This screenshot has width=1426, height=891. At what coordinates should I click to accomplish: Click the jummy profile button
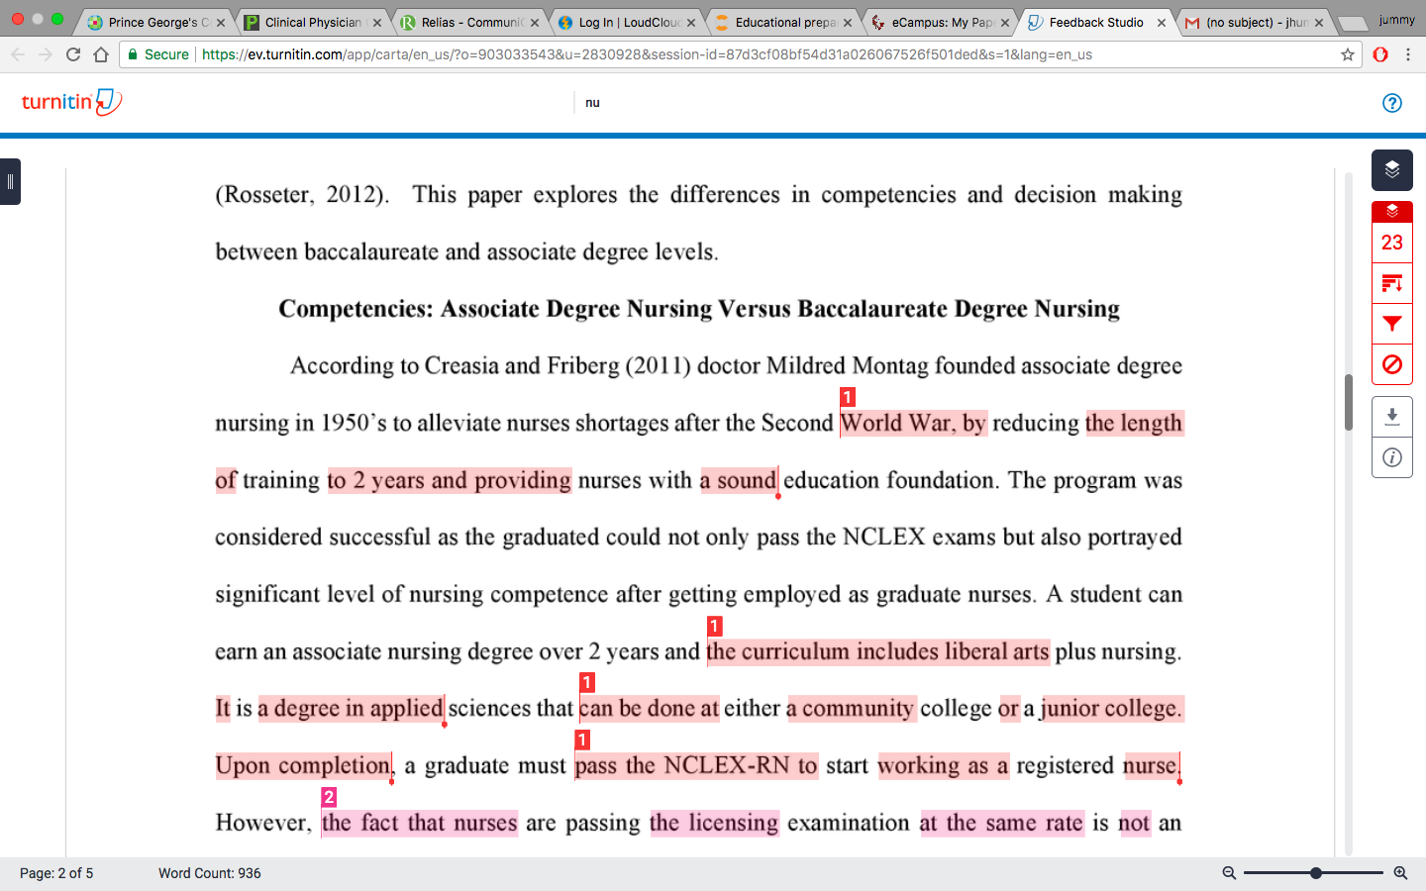[1396, 20]
